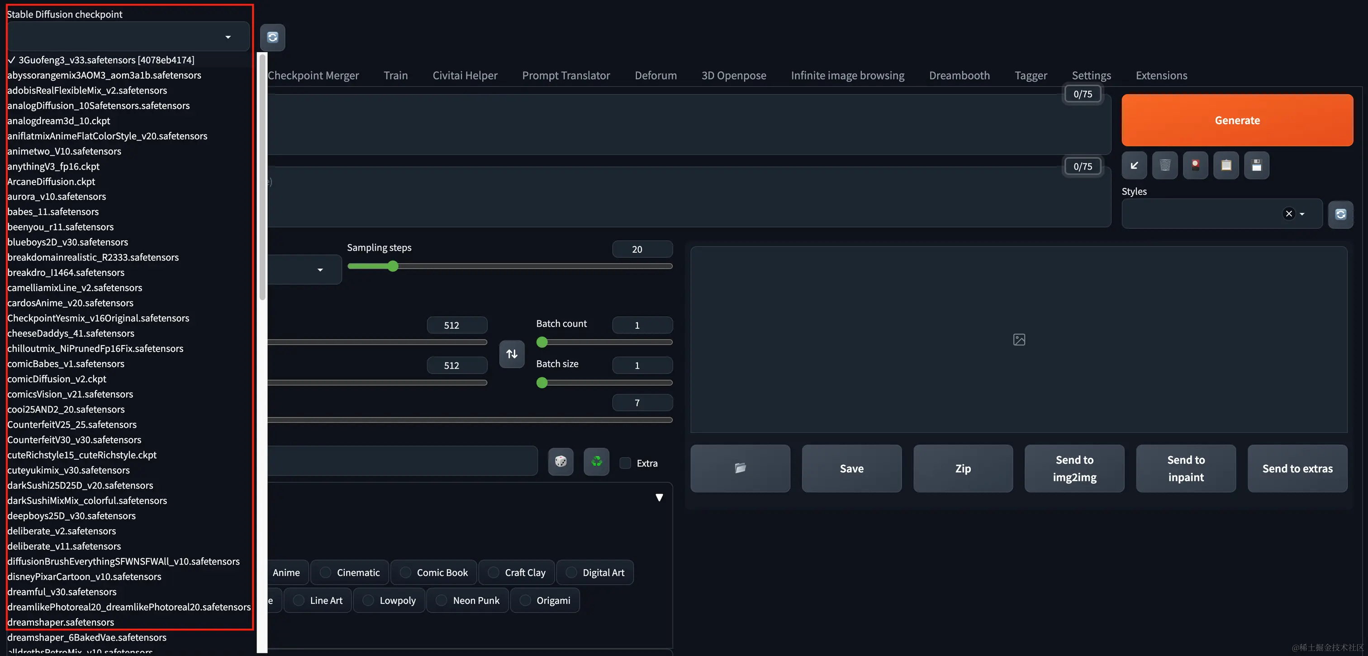
Task: Open the Checkpoint Merger tab
Action: [x=313, y=76]
